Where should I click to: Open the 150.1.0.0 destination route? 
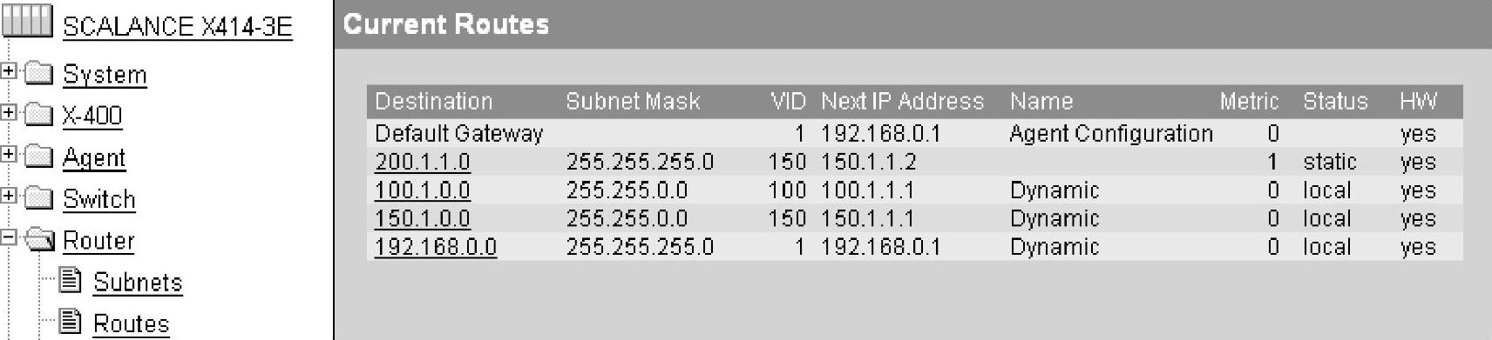coord(422,219)
